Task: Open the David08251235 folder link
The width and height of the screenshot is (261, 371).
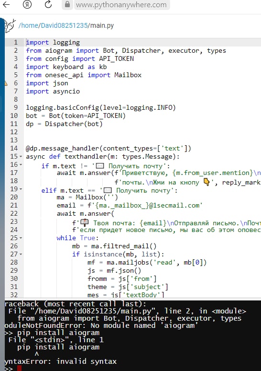Action: tap(64, 25)
